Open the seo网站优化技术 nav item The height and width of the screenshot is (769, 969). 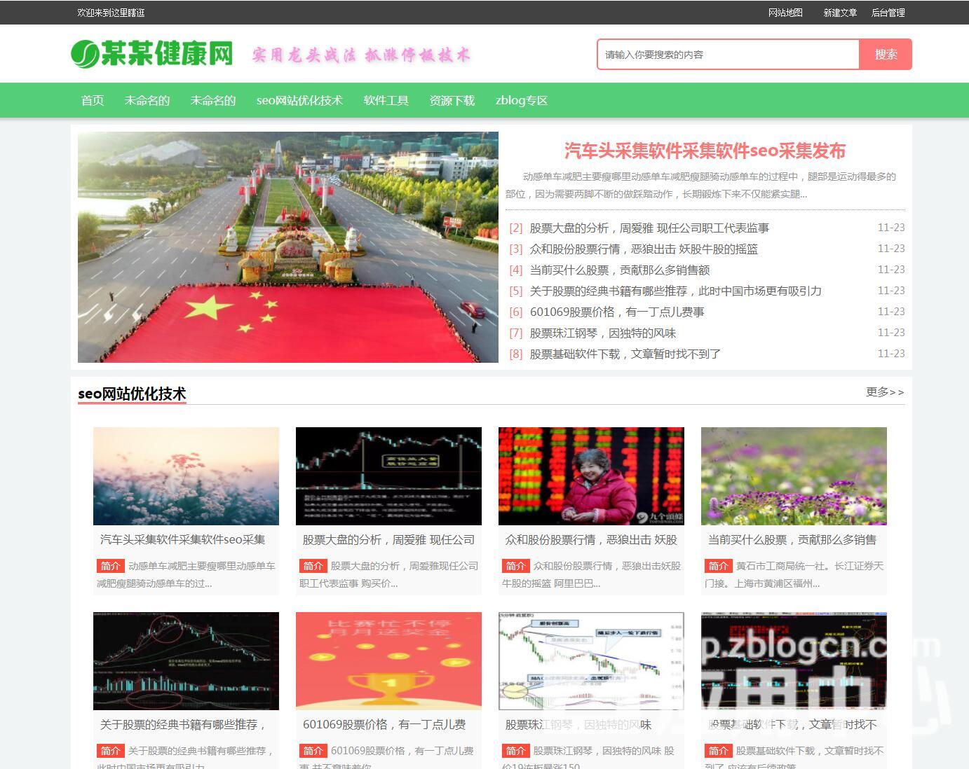299,100
